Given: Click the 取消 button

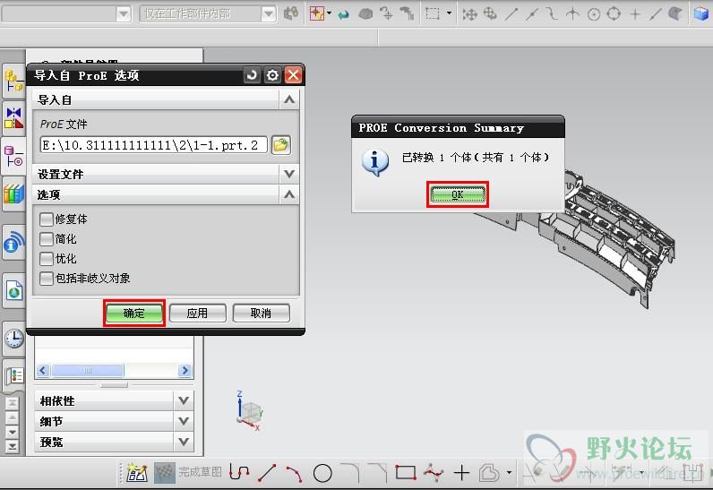Looking at the screenshot, I should [x=261, y=314].
